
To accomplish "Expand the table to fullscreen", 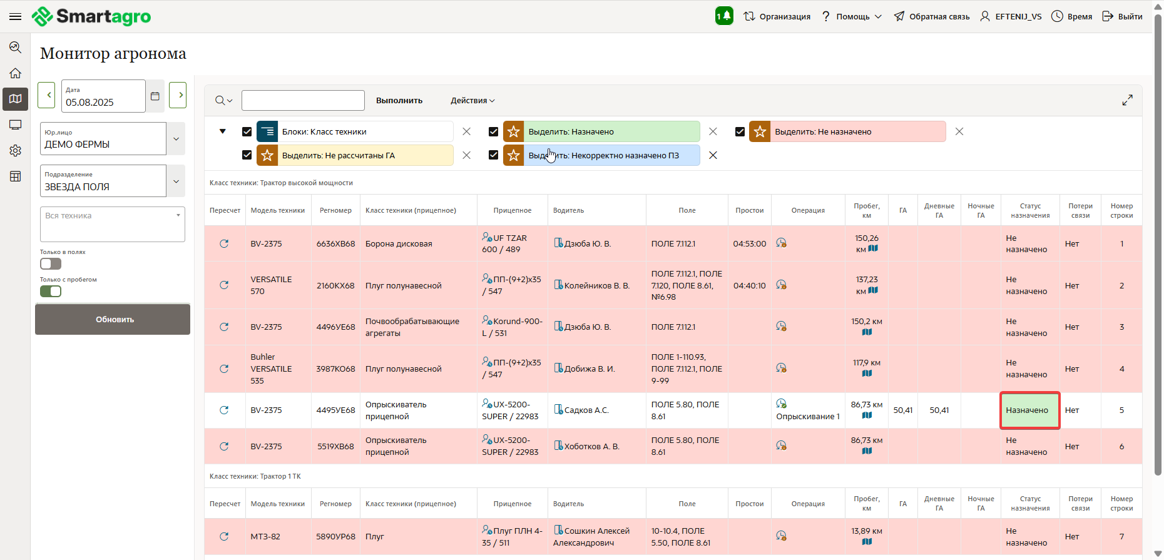I will click(1127, 100).
